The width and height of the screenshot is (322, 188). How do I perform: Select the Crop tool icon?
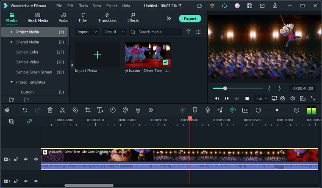click(x=88, y=110)
